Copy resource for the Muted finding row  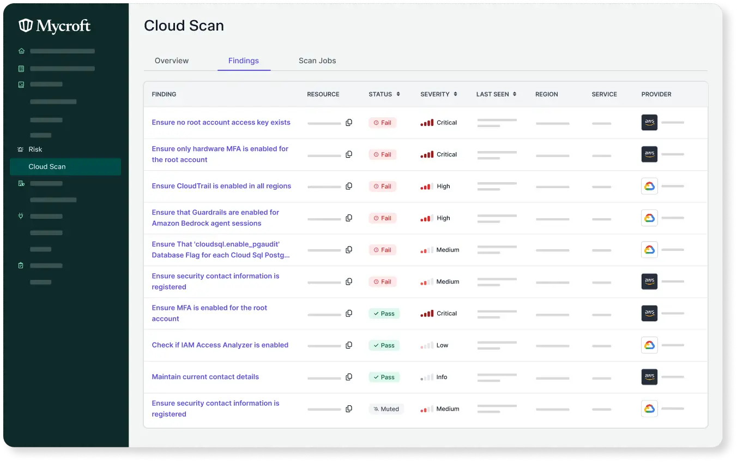click(349, 409)
